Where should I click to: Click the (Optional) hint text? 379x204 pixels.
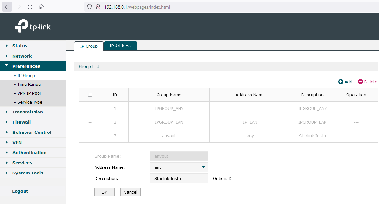(x=221, y=178)
